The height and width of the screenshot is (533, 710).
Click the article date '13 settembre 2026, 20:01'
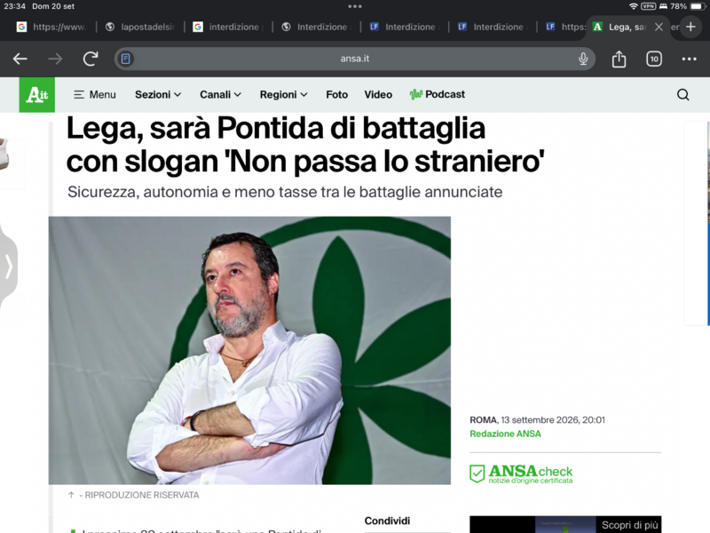(x=553, y=420)
